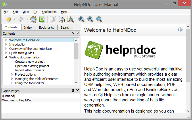Open the Go menu

[35, 12]
